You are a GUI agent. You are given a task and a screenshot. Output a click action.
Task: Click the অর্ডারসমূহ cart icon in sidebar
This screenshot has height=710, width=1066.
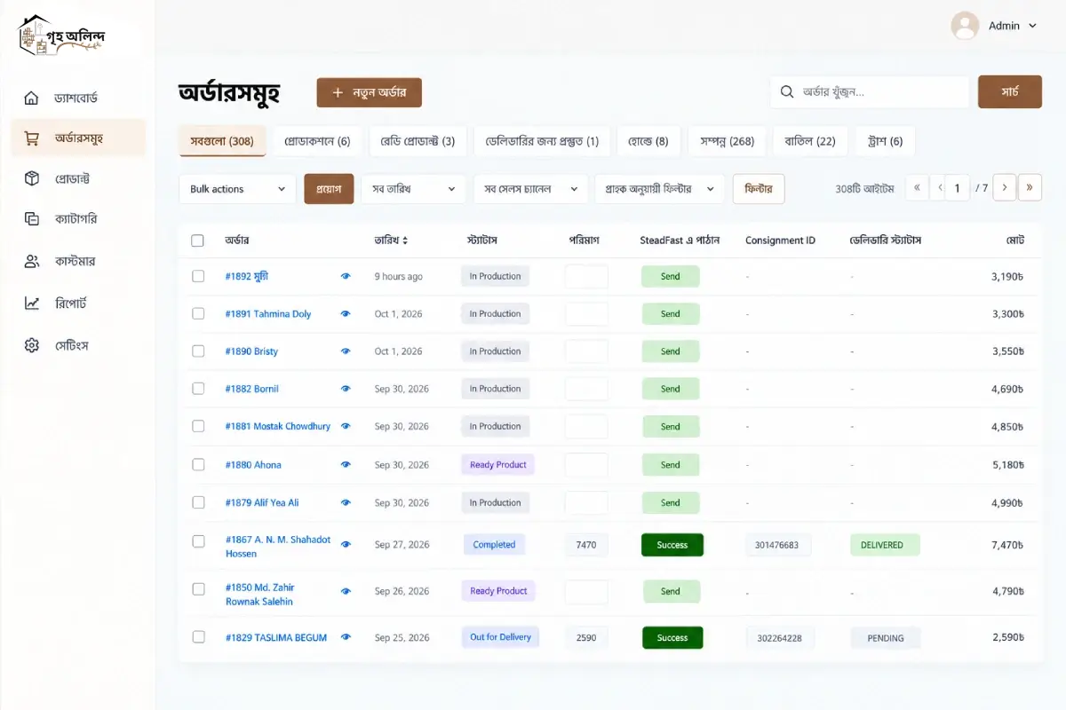click(32, 138)
